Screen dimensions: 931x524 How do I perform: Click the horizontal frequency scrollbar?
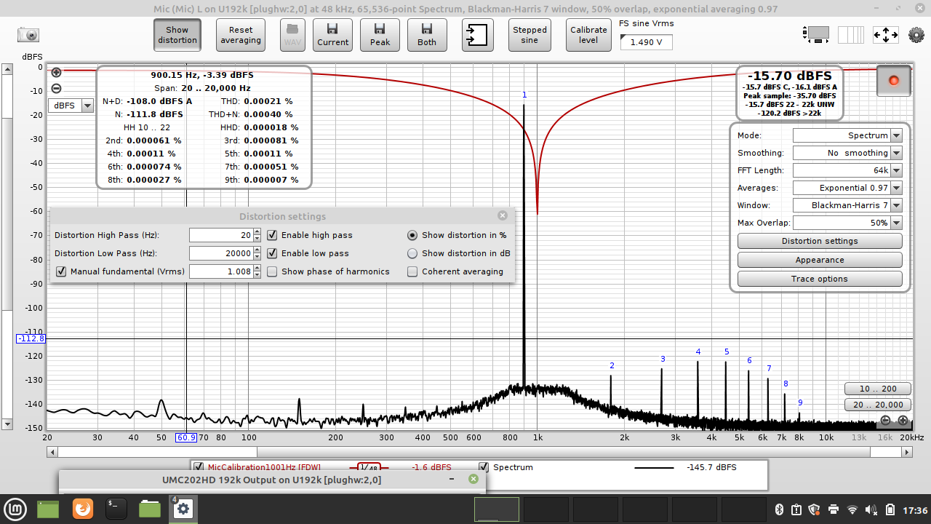click(479, 452)
